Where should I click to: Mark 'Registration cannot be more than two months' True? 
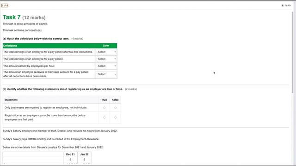pos(104,118)
